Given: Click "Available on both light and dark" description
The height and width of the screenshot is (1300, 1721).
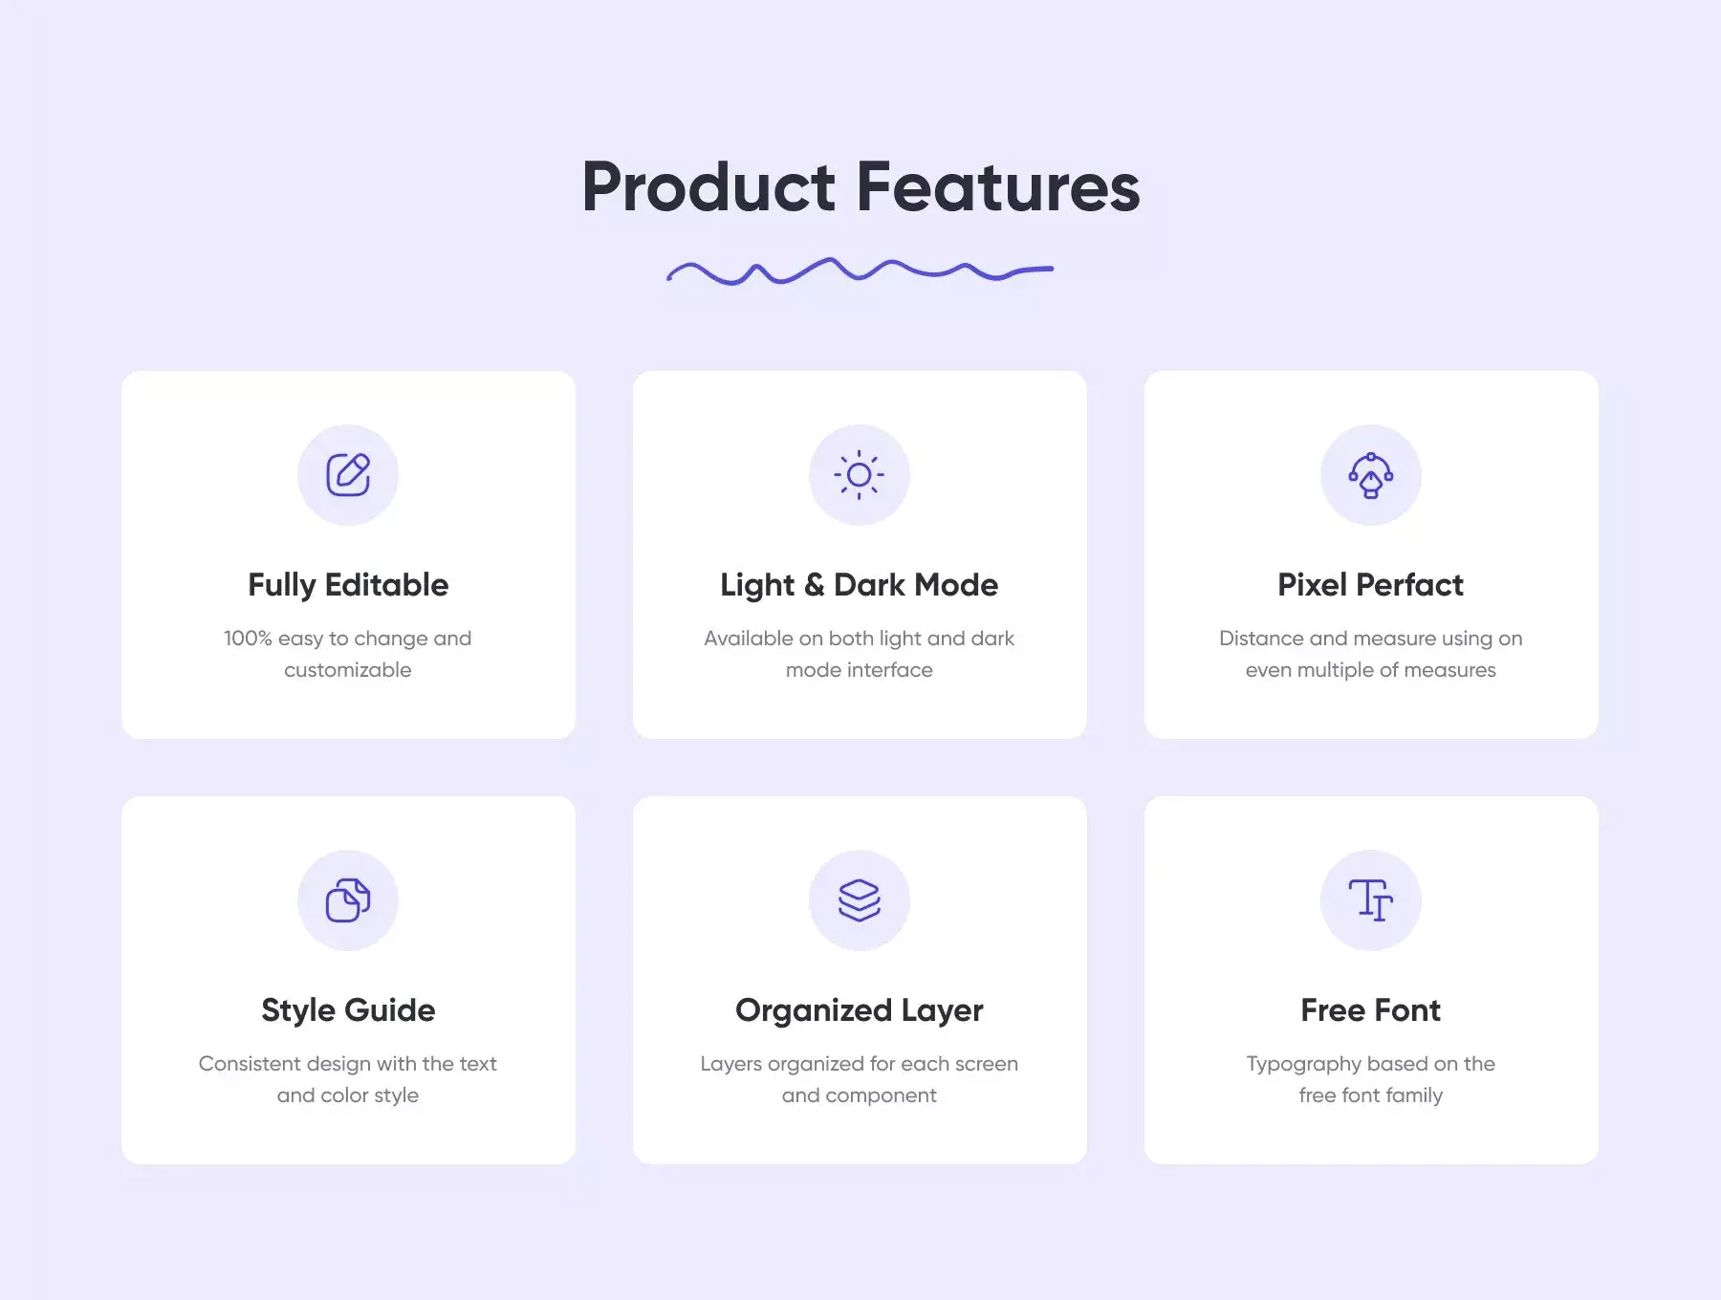Looking at the screenshot, I should coord(859,639).
